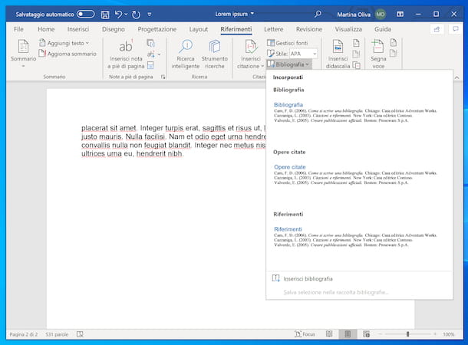Toggle the Salvataggio automatico switch
This screenshot has width=468, height=345.
pyautogui.click(x=85, y=14)
